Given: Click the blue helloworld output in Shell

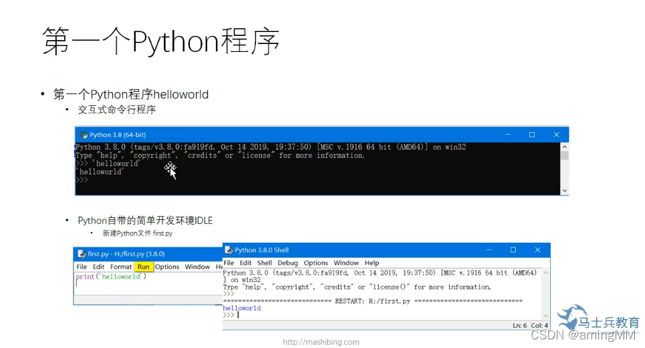Looking at the screenshot, I should (242, 308).
